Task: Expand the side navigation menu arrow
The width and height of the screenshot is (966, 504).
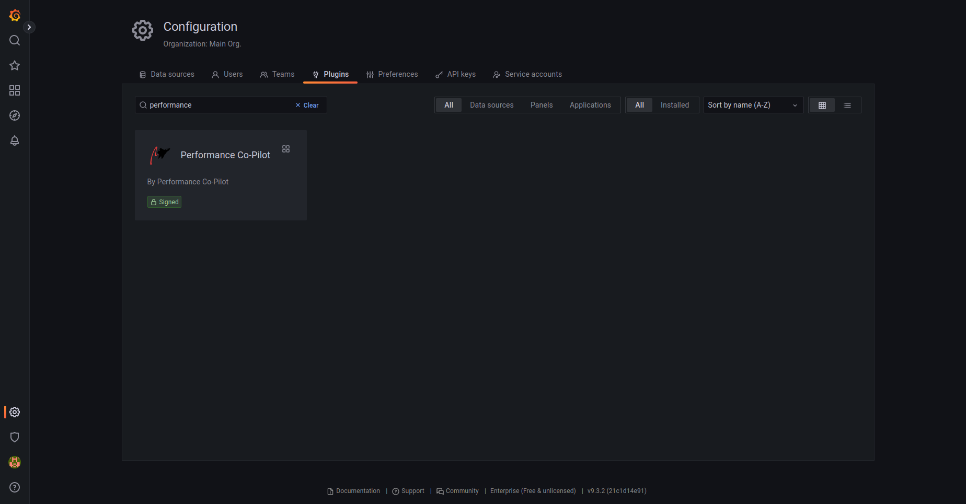Action: [x=29, y=27]
